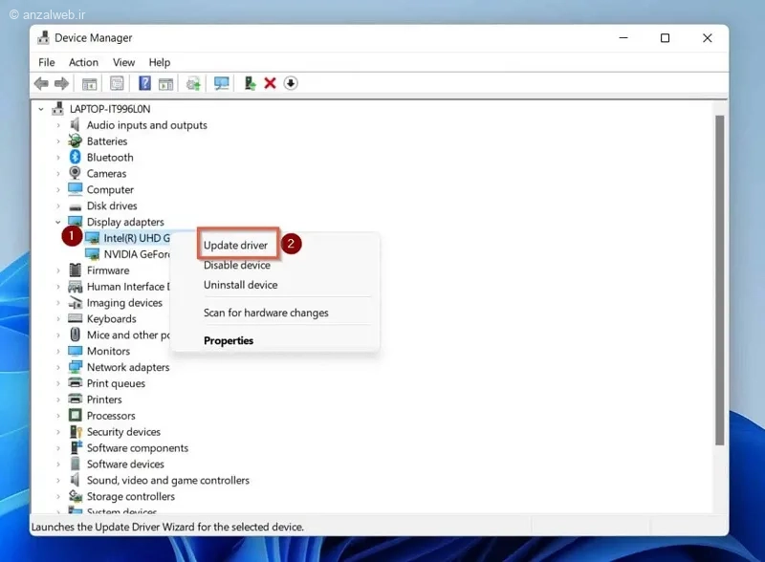Click the Audio inputs and outputs speaker icon
The height and width of the screenshot is (562, 765).
75,125
